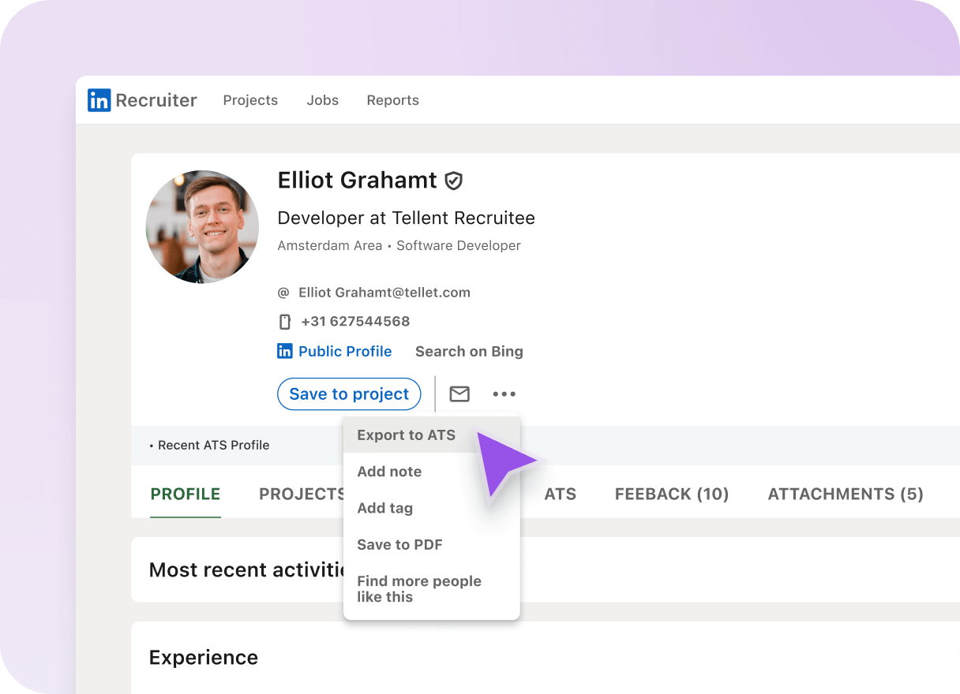The width and height of the screenshot is (960, 694).
Task: View the ATTACHMENTS (5) tab
Action: 845,494
